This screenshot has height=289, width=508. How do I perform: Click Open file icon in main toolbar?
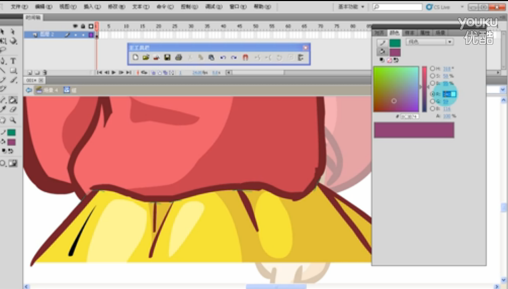tap(146, 57)
